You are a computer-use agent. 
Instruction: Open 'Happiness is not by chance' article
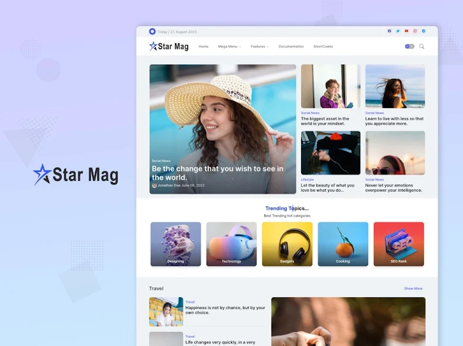click(226, 310)
